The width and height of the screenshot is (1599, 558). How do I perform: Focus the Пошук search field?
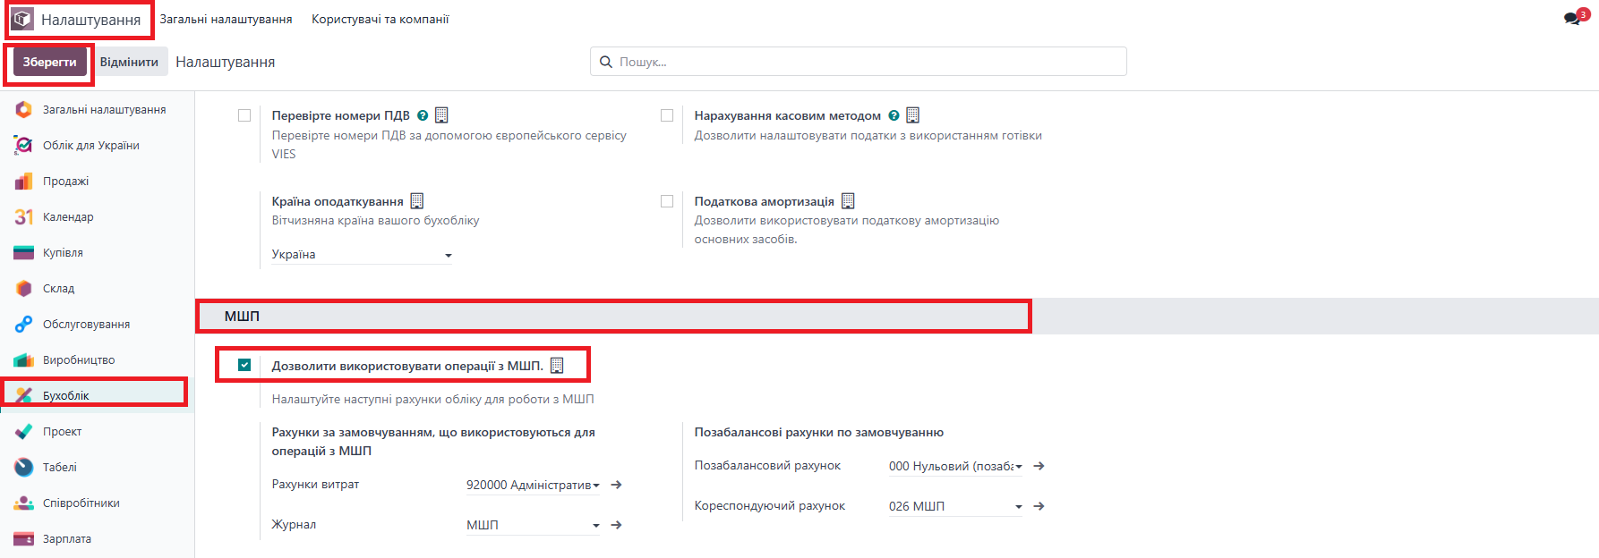click(858, 62)
